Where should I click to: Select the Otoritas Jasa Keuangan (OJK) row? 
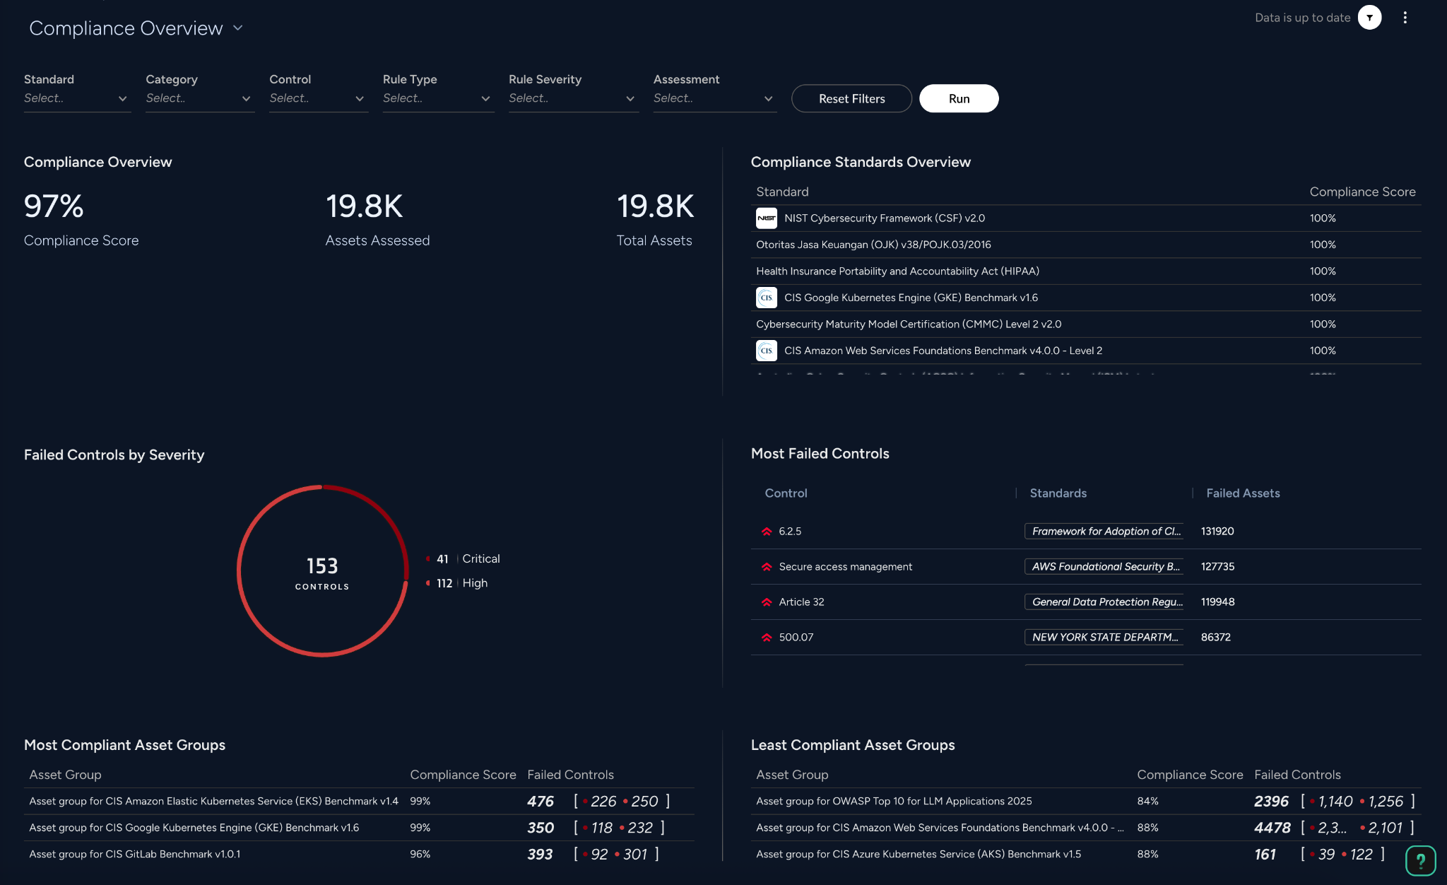pos(1086,245)
